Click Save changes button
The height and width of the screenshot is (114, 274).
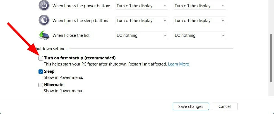(191, 106)
